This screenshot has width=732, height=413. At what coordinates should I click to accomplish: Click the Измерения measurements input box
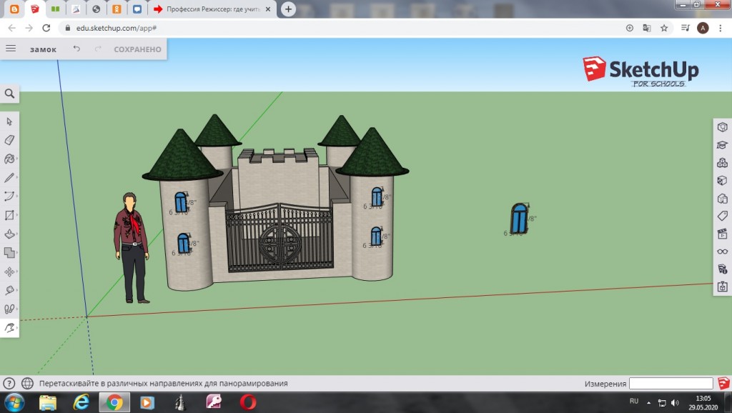pyautogui.click(x=671, y=384)
